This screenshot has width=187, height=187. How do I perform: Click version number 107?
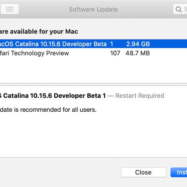click(115, 53)
